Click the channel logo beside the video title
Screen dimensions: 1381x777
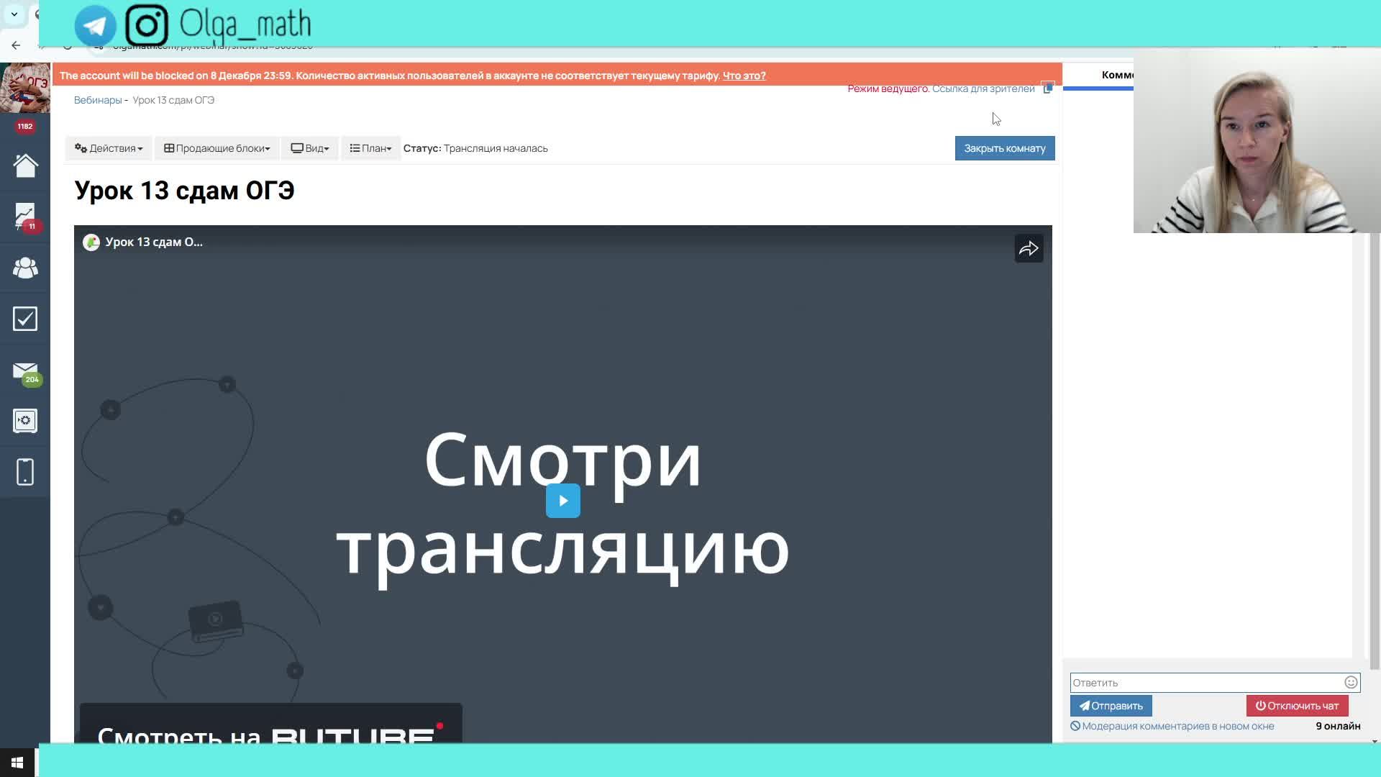91,242
